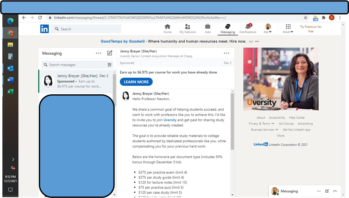Expand Business Services dropdown

pyautogui.click(x=265, y=130)
